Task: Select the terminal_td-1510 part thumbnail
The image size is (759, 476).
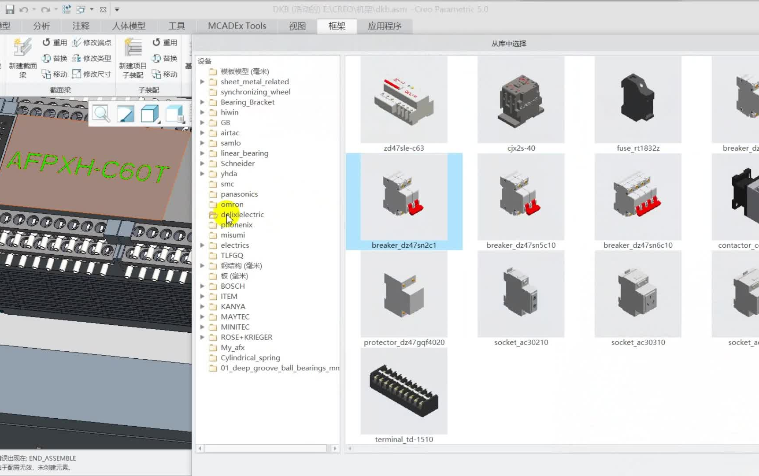Action: pos(404,390)
